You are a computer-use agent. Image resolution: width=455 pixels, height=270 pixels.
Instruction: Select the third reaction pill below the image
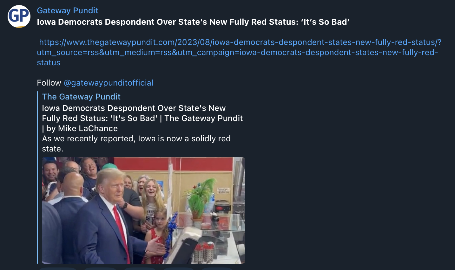140,269
